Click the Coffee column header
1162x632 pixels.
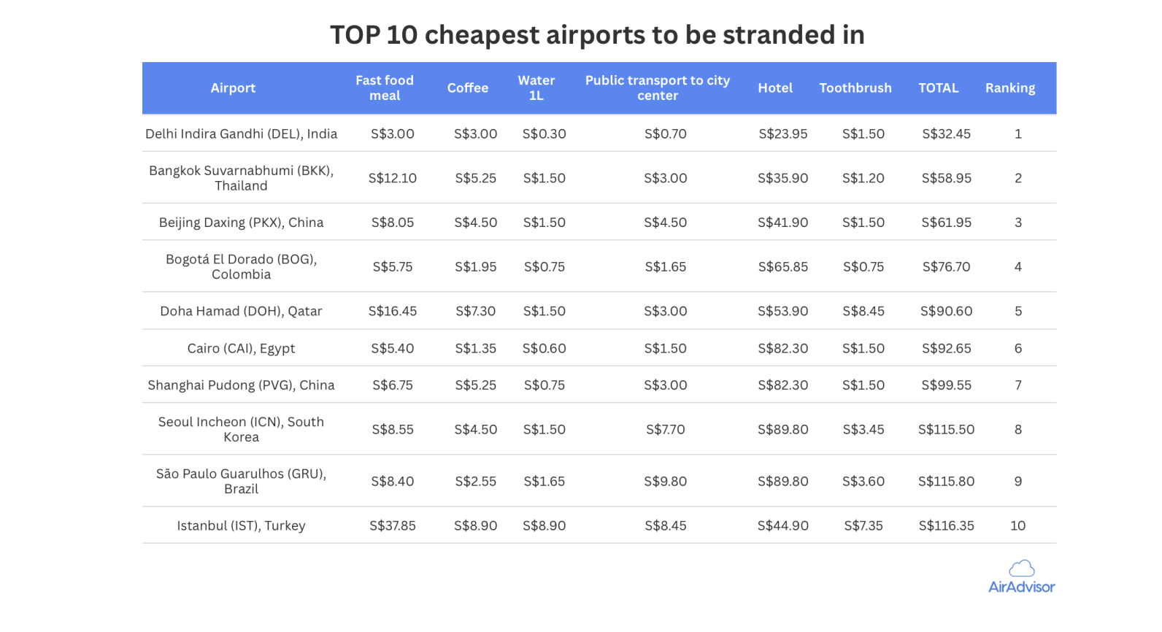468,88
